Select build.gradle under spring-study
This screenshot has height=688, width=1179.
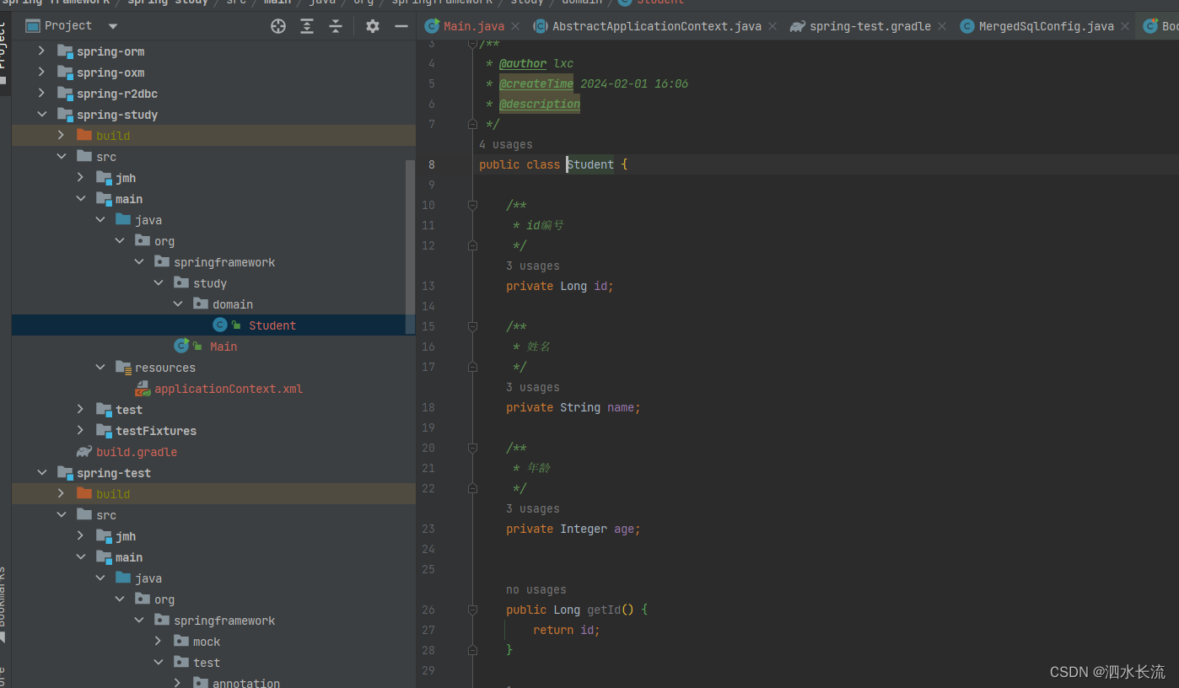pos(137,452)
